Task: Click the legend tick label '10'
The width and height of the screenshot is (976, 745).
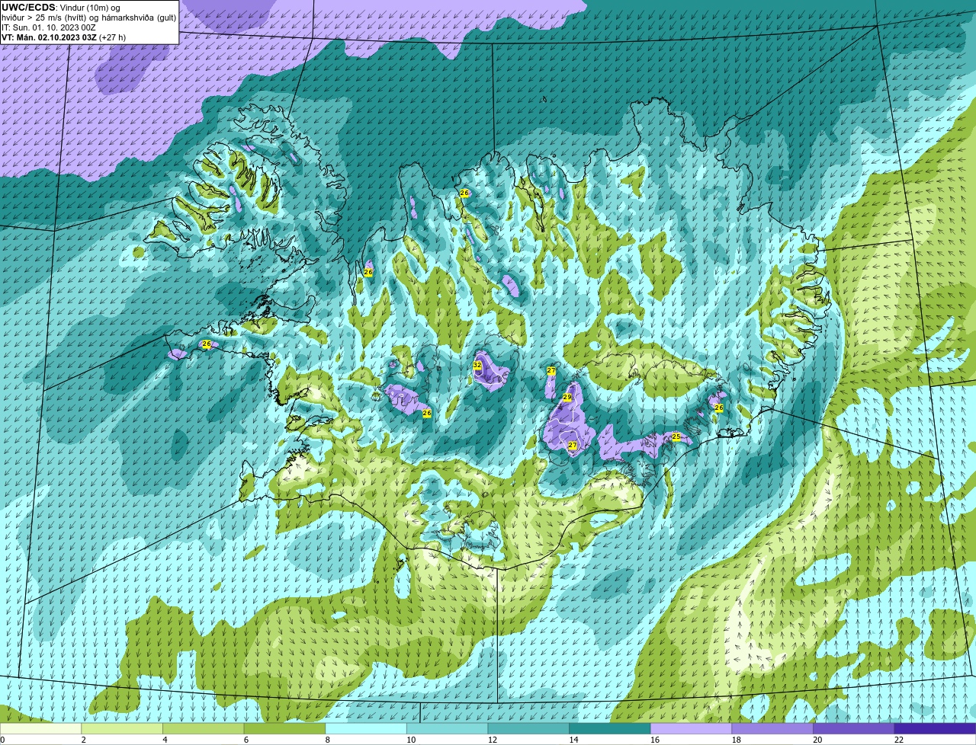Action: tap(411, 740)
